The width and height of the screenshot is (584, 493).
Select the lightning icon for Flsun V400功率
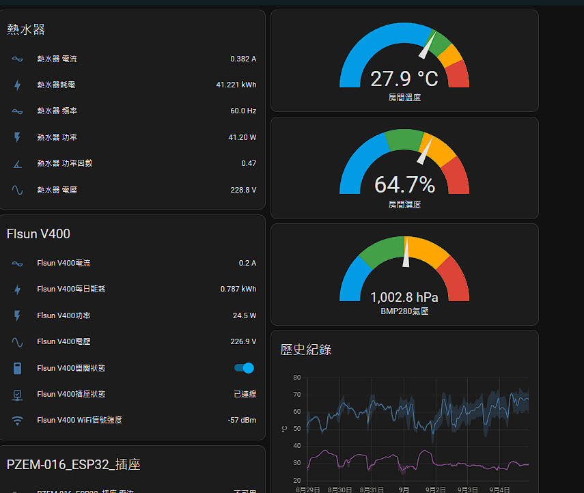[17, 315]
